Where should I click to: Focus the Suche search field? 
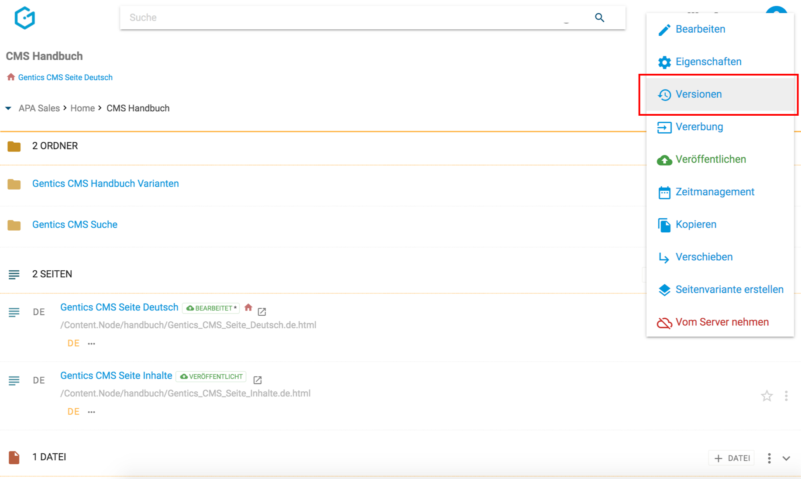372,18
